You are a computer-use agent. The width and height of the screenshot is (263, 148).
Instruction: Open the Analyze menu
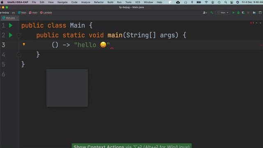pyautogui.click(x=86, y=2)
